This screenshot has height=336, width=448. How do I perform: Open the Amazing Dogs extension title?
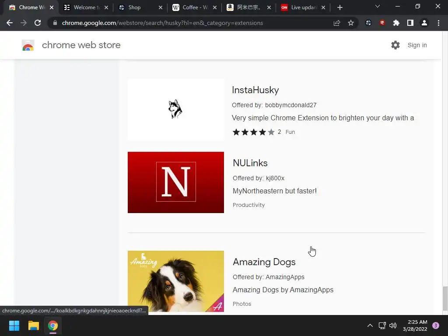264,262
